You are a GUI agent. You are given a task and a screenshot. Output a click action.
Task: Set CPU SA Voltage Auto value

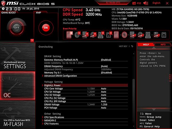[x=103, y=92]
